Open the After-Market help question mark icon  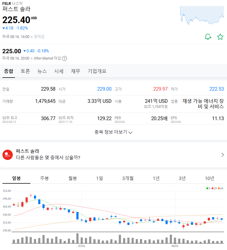(x=65, y=58)
